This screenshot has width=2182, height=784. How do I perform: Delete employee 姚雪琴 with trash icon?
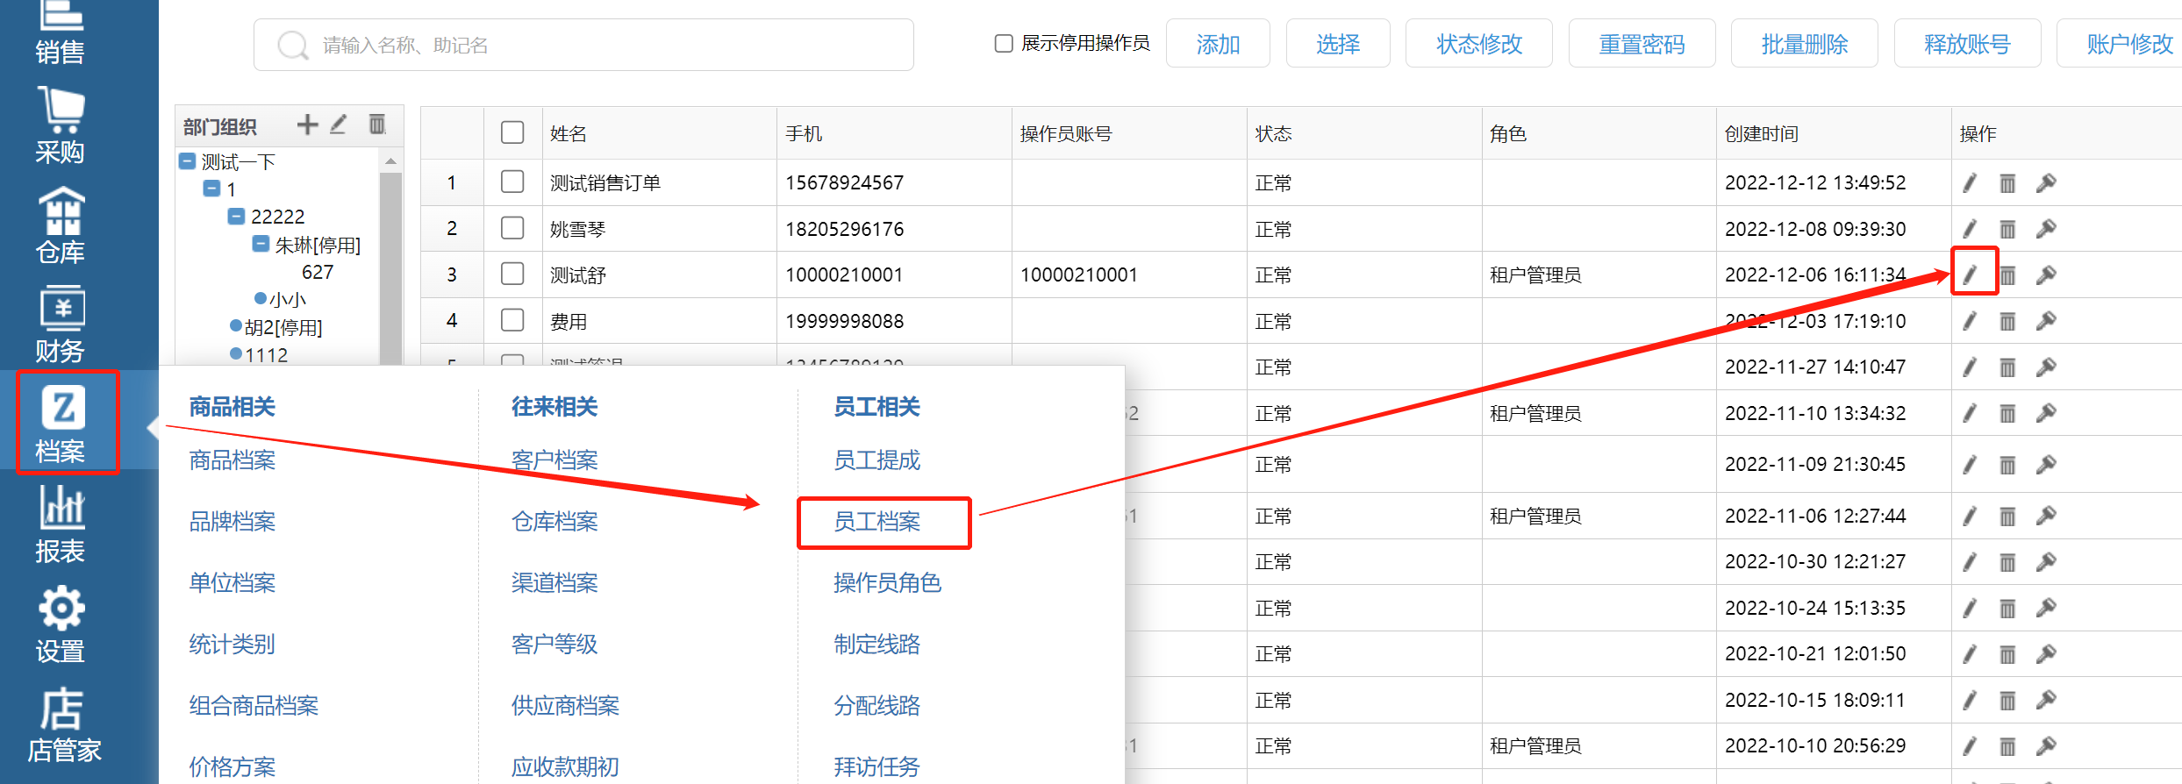(x=2007, y=229)
